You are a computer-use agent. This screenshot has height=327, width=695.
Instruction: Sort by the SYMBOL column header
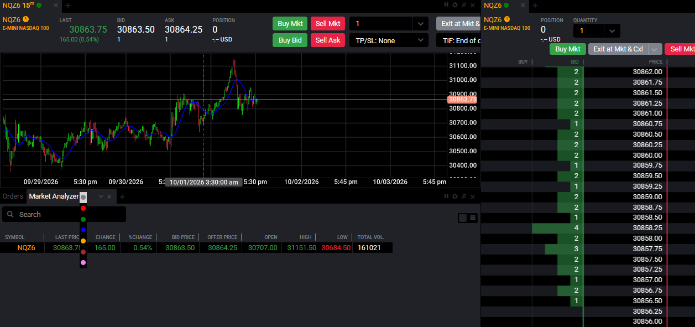pyautogui.click(x=15, y=237)
